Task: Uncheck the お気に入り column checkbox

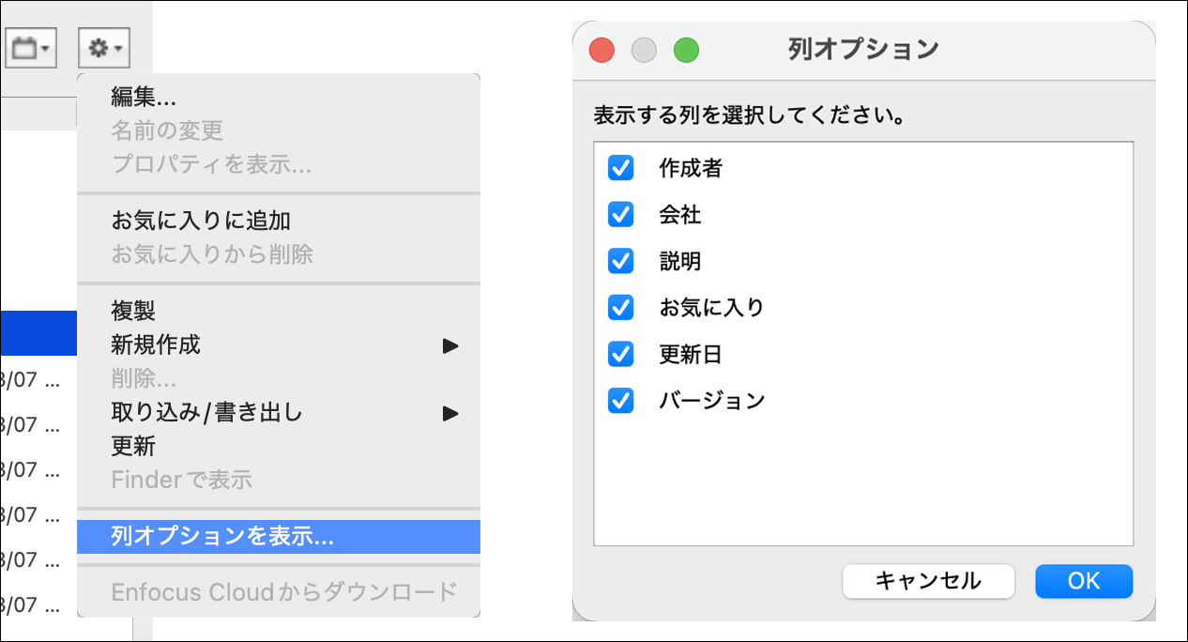Action: tap(621, 307)
